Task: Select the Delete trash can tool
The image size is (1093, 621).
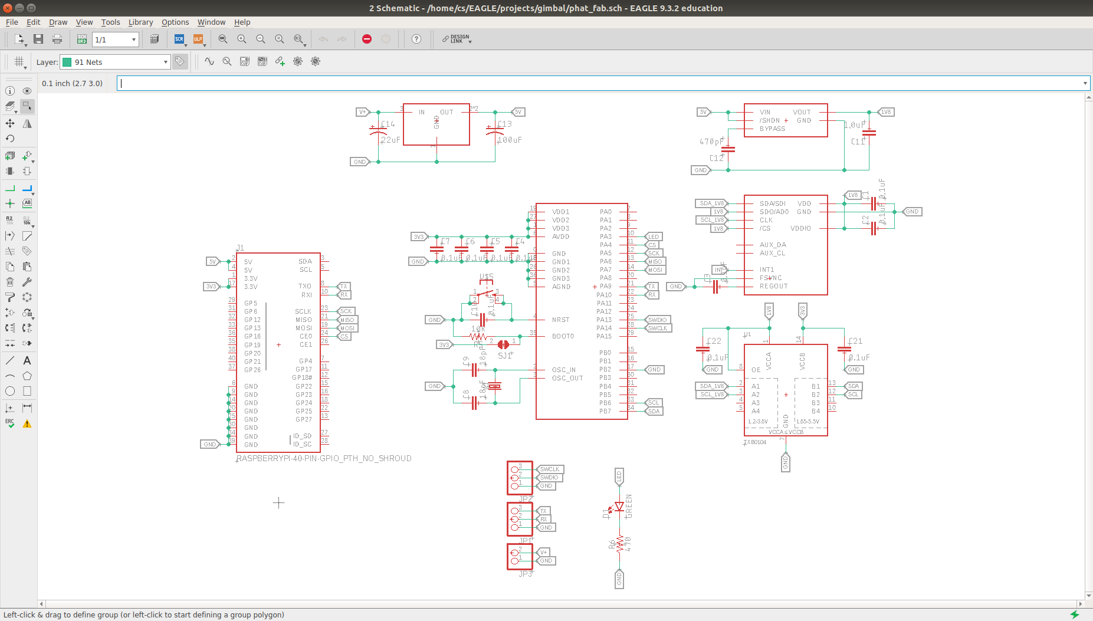Action: [x=10, y=282]
